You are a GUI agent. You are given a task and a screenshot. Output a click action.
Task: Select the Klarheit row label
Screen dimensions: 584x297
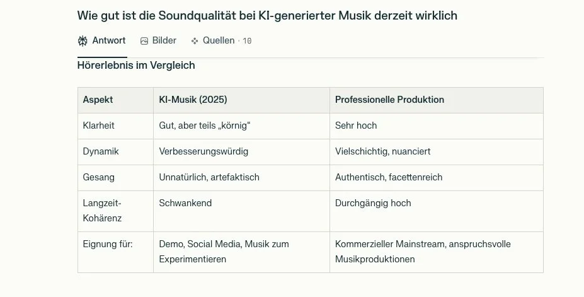point(99,125)
